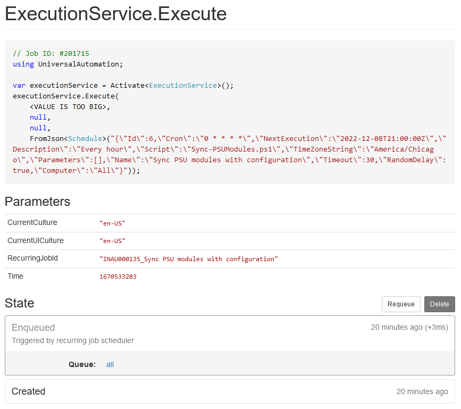Open the 'all' queue link
The image size is (461, 409).
110,364
